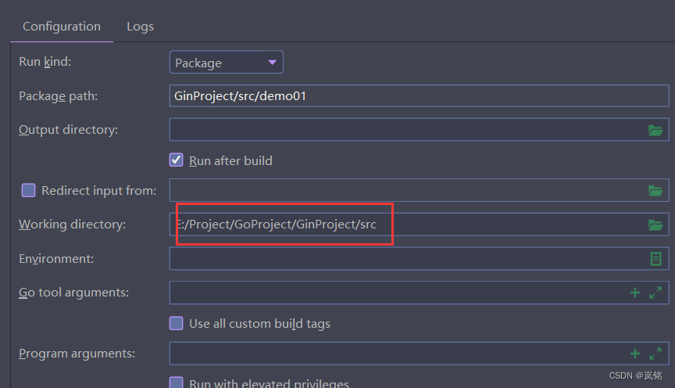Switch to the Configuration tab
675x388 pixels.
pyautogui.click(x=62, y=27)
